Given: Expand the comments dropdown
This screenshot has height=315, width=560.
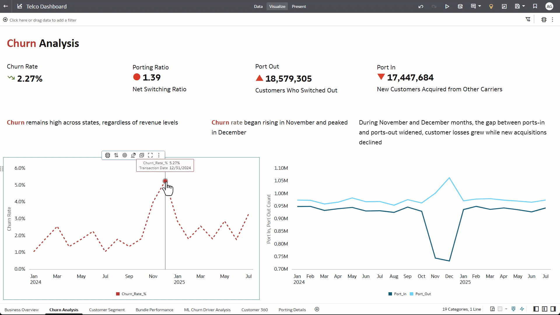Looking at the screenshot, I should (480, 6).
